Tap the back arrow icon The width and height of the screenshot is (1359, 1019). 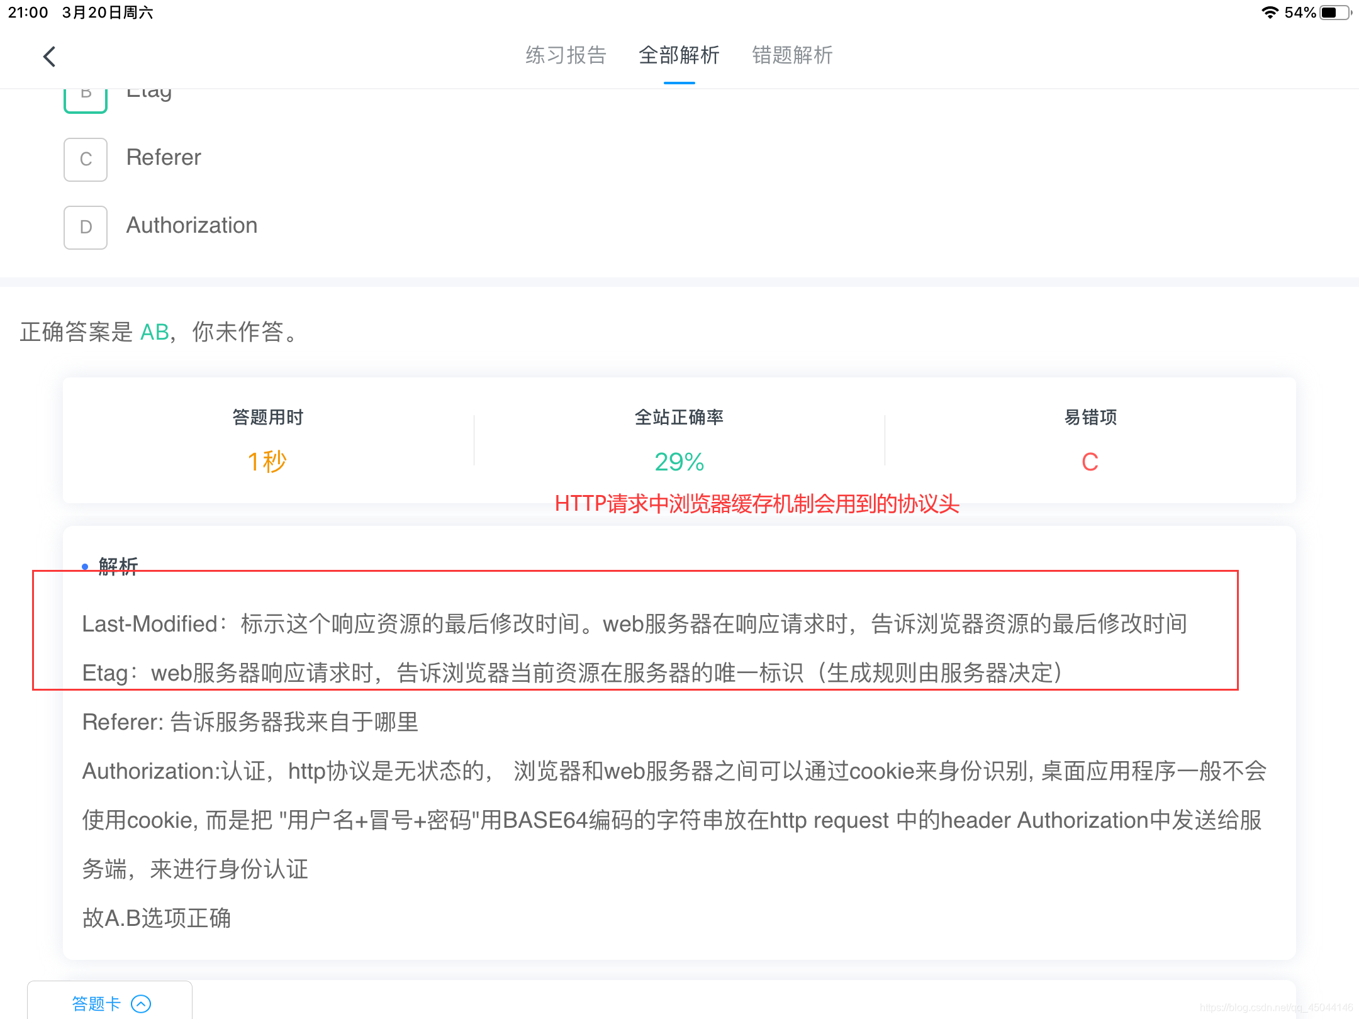click(49, 57)
